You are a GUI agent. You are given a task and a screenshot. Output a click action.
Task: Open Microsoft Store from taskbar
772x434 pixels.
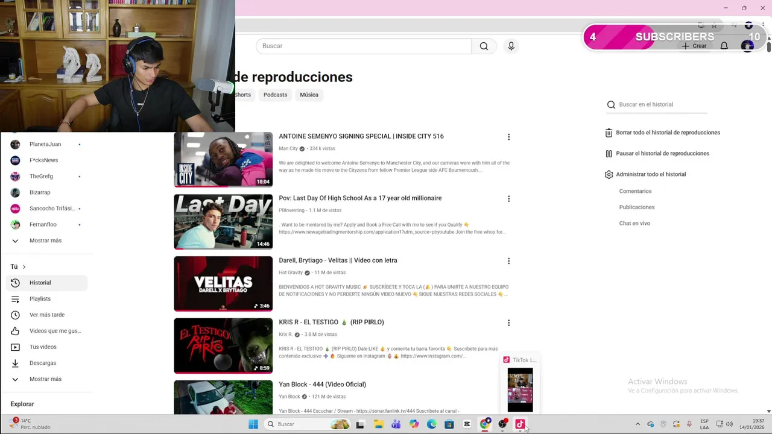click(x=449, y=424)
